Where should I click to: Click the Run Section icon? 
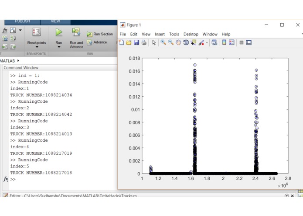tap(89, 34)
